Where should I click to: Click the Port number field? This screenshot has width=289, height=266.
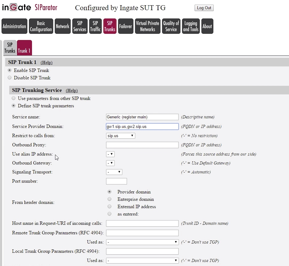click(x=116, y=181)
